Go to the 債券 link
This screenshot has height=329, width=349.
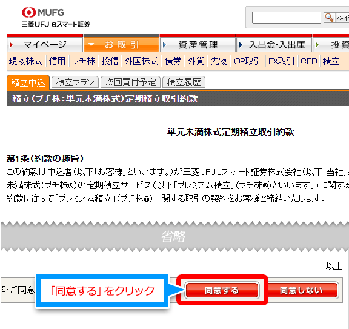point(173,61)
